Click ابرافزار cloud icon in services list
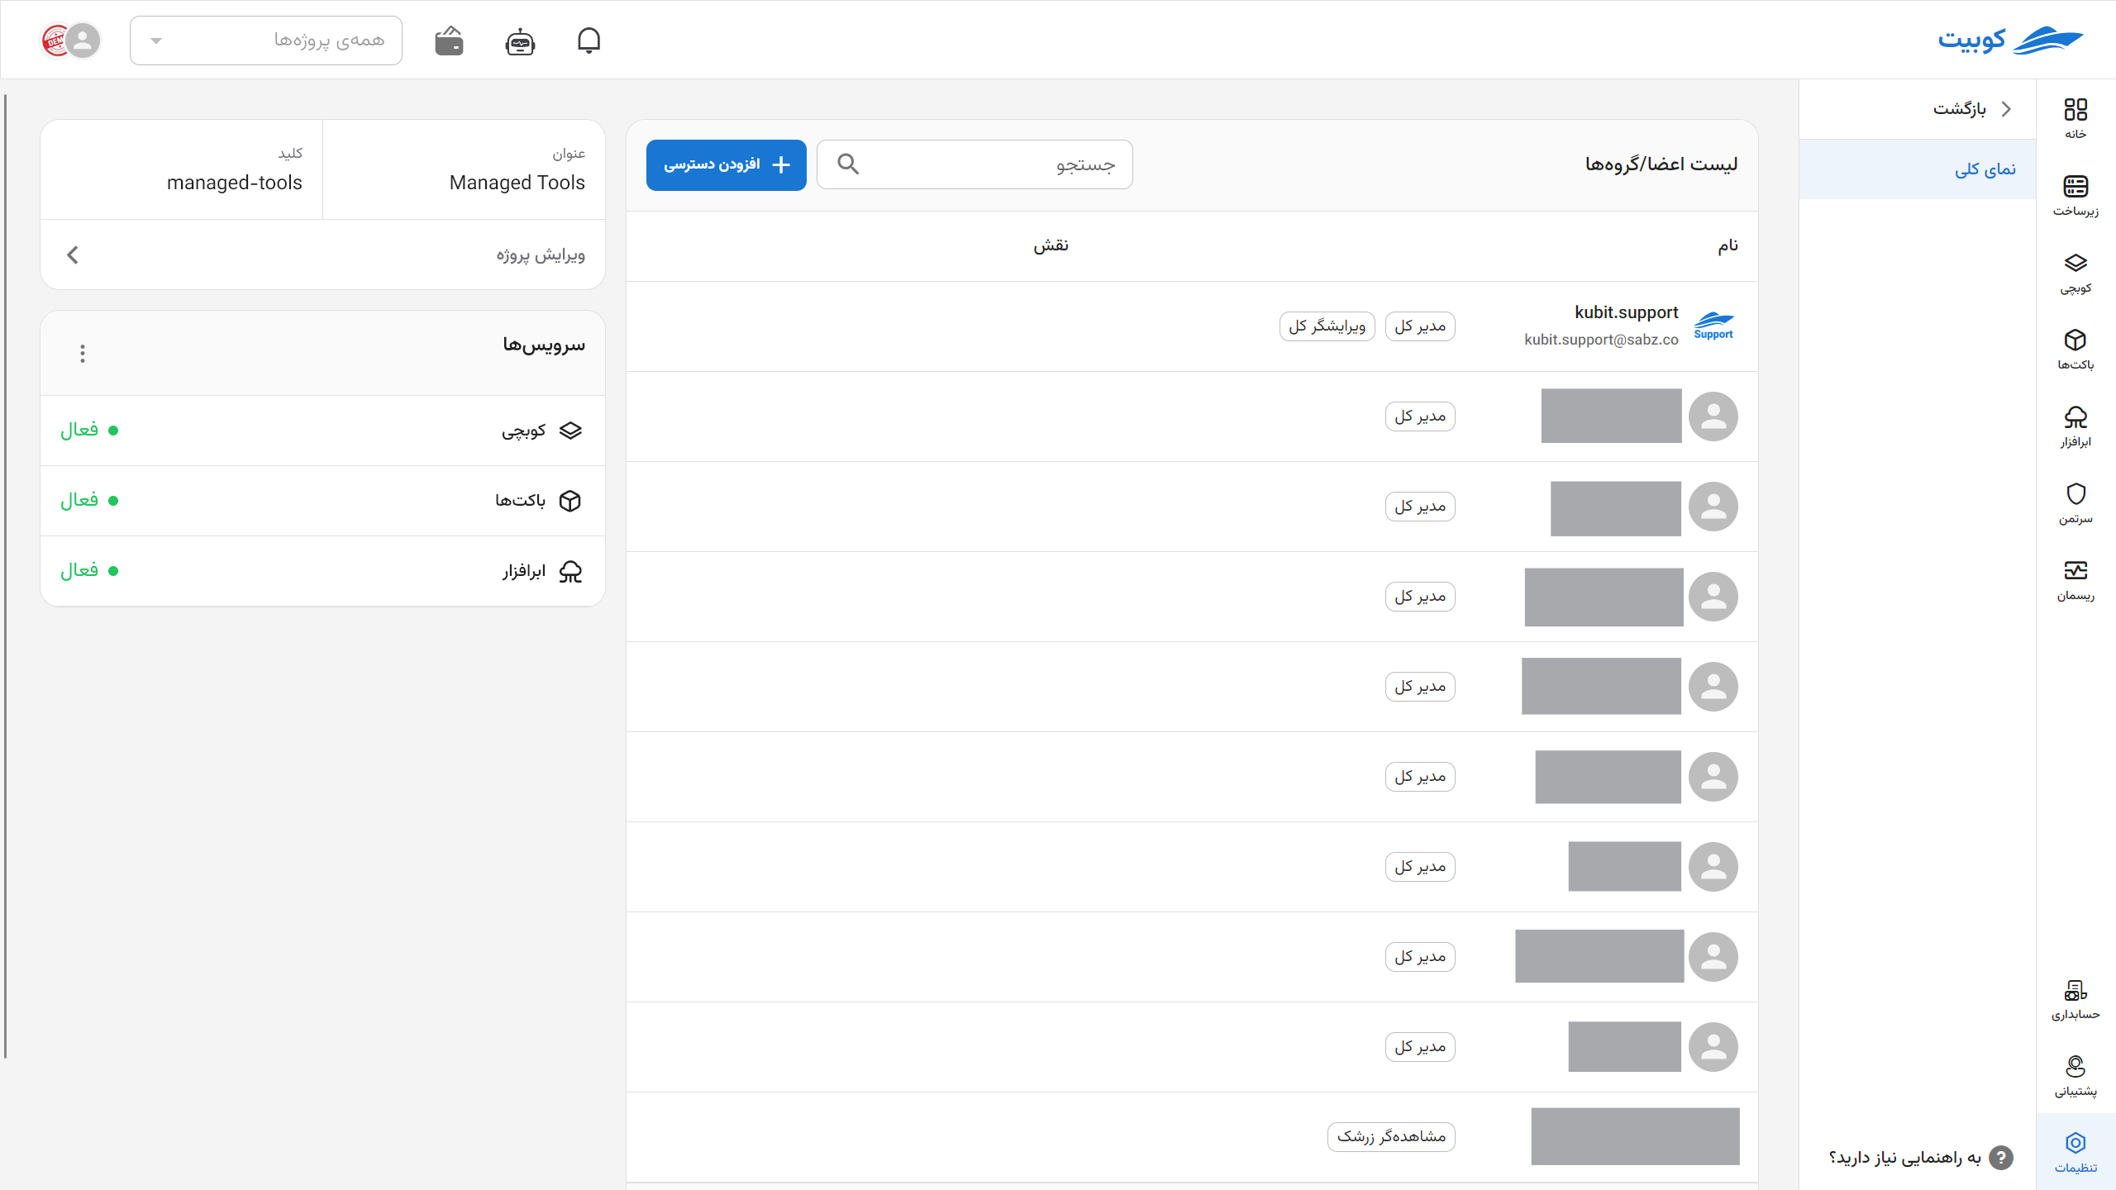This screenshot has width=2116, height=1190. click(x=570, y=571)
